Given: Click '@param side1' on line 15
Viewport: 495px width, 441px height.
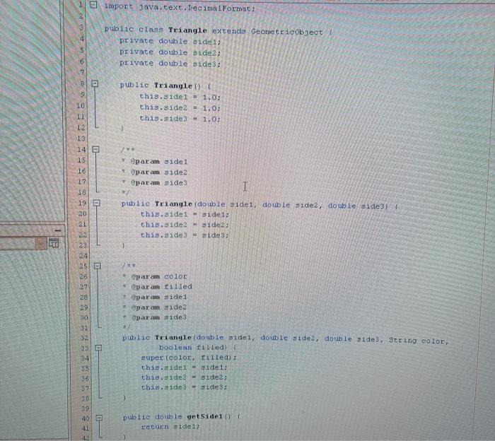Looking at the screenshot, I should click(x=159, y=162).
